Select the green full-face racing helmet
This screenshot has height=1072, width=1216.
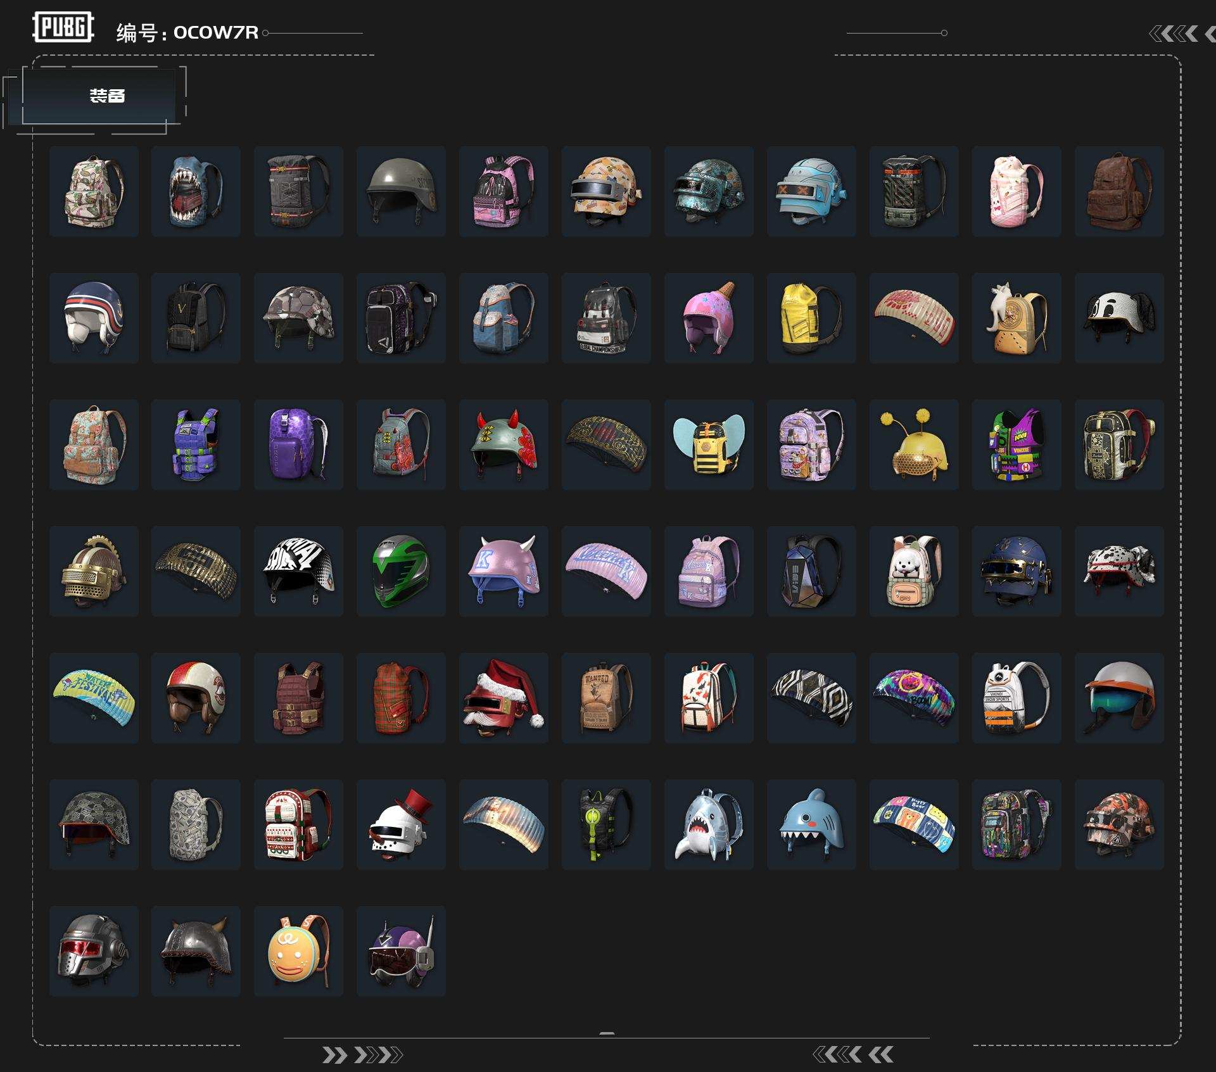(401, 571)
